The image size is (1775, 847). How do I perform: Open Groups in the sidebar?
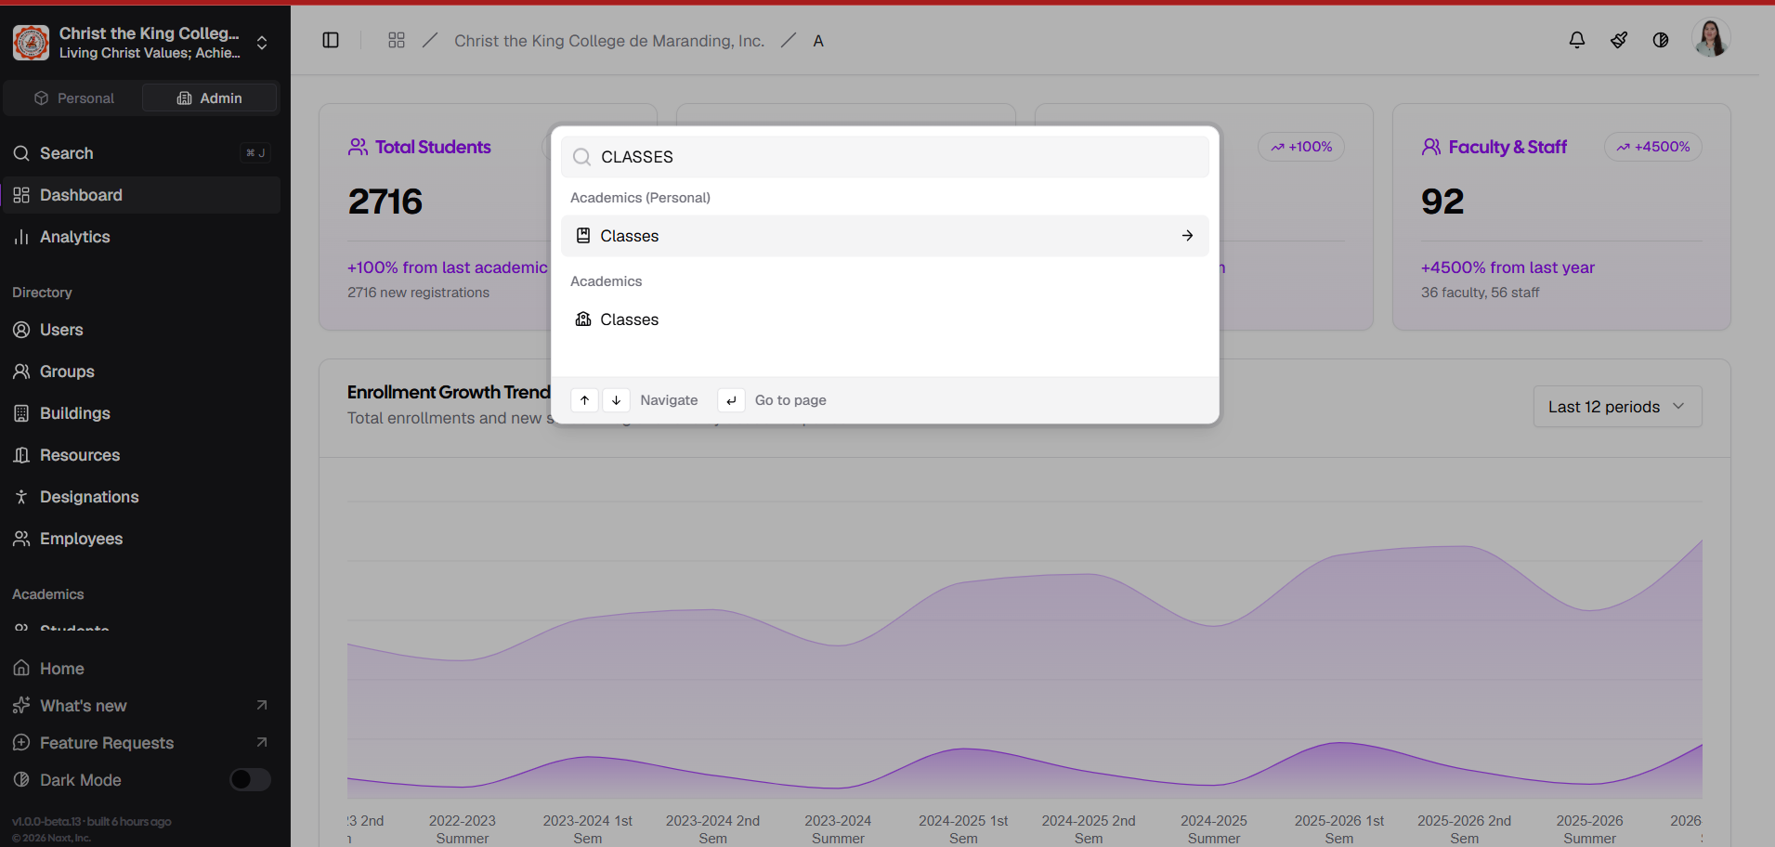click(141, 371)
